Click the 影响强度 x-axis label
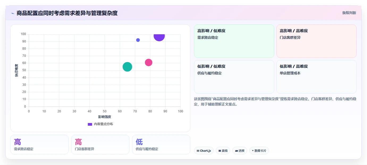Viewport: 367px width, 165px height. (x=104, y=117)
